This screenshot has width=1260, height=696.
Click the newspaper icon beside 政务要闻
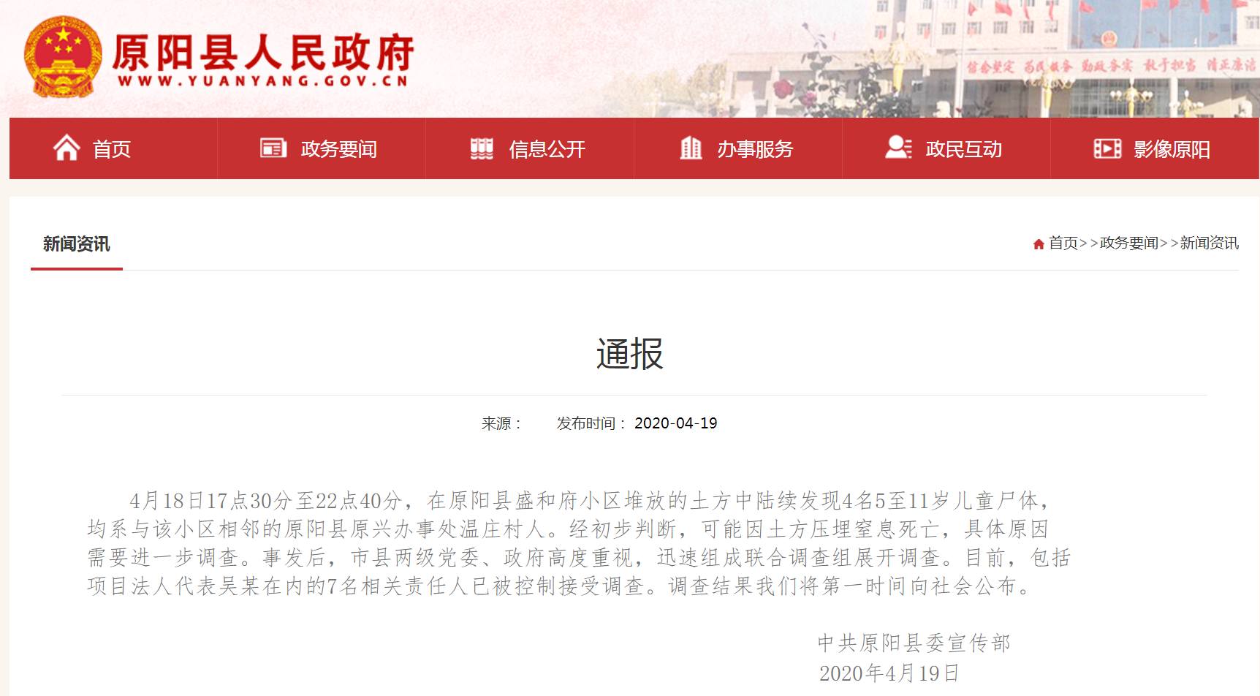[x=273, y=148]
